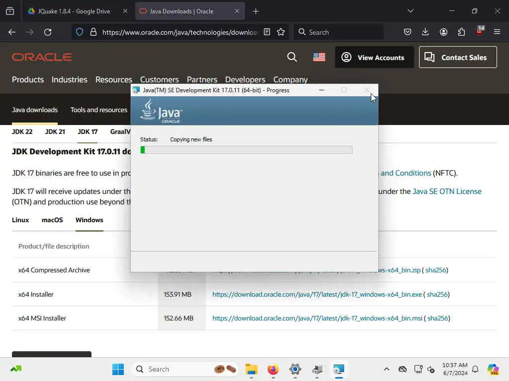Open Firefox from the taskbar

tap(273, 369)
